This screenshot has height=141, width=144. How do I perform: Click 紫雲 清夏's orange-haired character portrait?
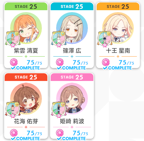pyautogui.click(x=26, y=28)
